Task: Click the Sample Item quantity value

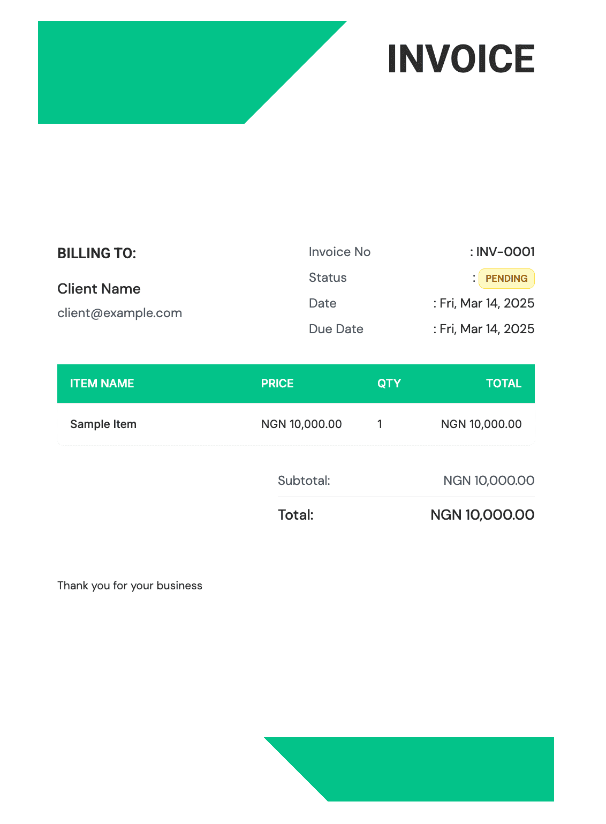Action: point(380,424)
